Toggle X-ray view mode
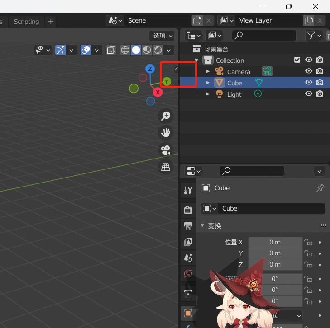This screenshot has width=330, height=328. pos(111,50)
